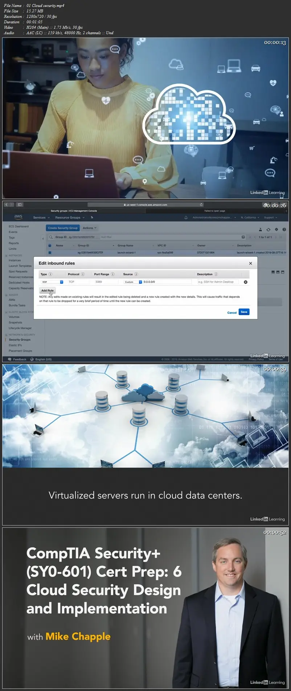
Task: Click Lifecycle Manager in the sidebar
Action: point(20,328)
